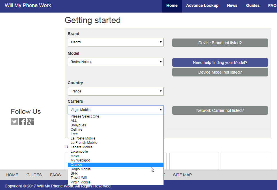Select ALL from the carrier list
This screenshot has height=190, width=277.
click(116, 121)
